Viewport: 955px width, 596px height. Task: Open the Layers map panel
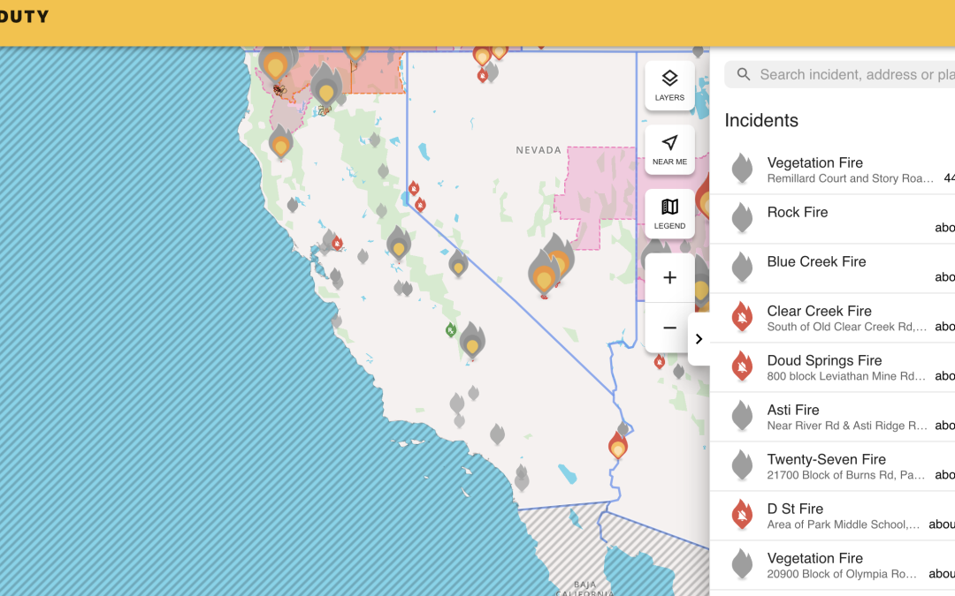[x=669, y=86]
